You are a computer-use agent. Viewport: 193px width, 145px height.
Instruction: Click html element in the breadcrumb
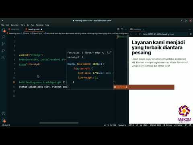pos(27,33)
